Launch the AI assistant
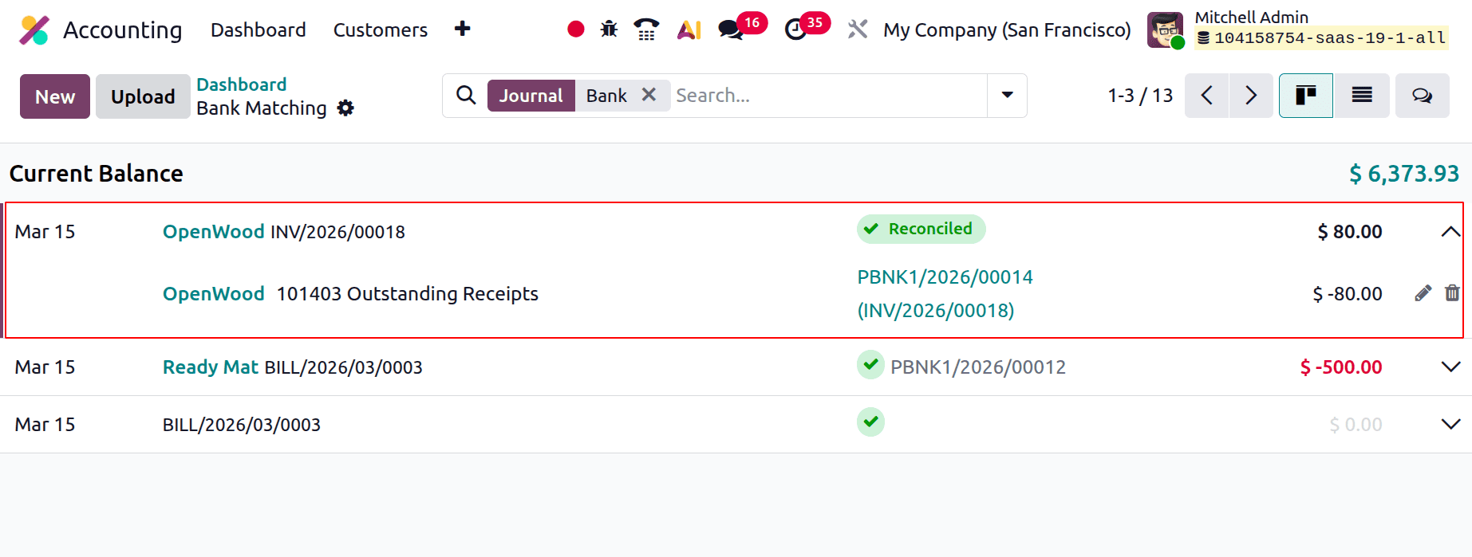1472x557 pixels. point(688,29)
